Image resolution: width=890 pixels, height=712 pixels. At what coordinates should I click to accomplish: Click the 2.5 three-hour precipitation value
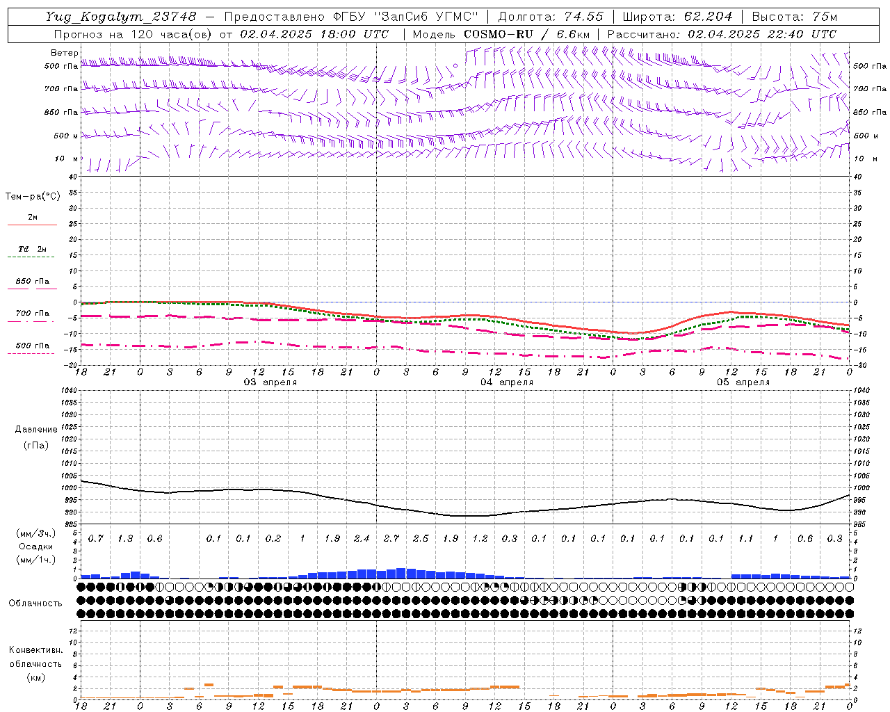click(421, 539)
